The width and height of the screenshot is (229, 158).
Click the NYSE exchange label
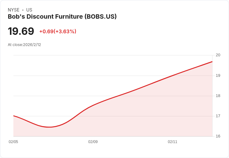(x=13, y=10)
